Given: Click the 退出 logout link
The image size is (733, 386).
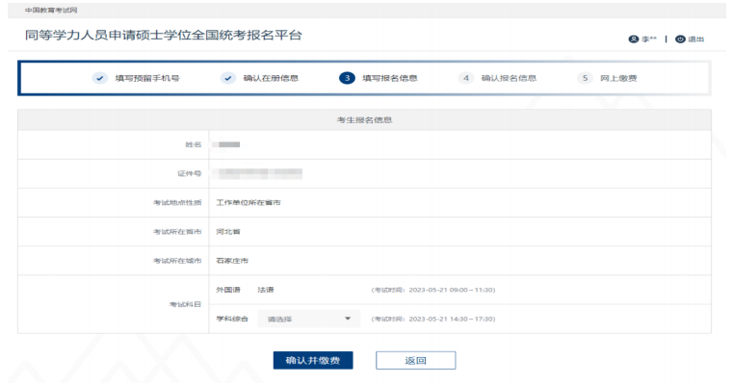Looking at the screenshot, I should coord(695,39).
